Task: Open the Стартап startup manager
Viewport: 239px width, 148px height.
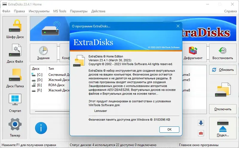Action: coord(15,103)
